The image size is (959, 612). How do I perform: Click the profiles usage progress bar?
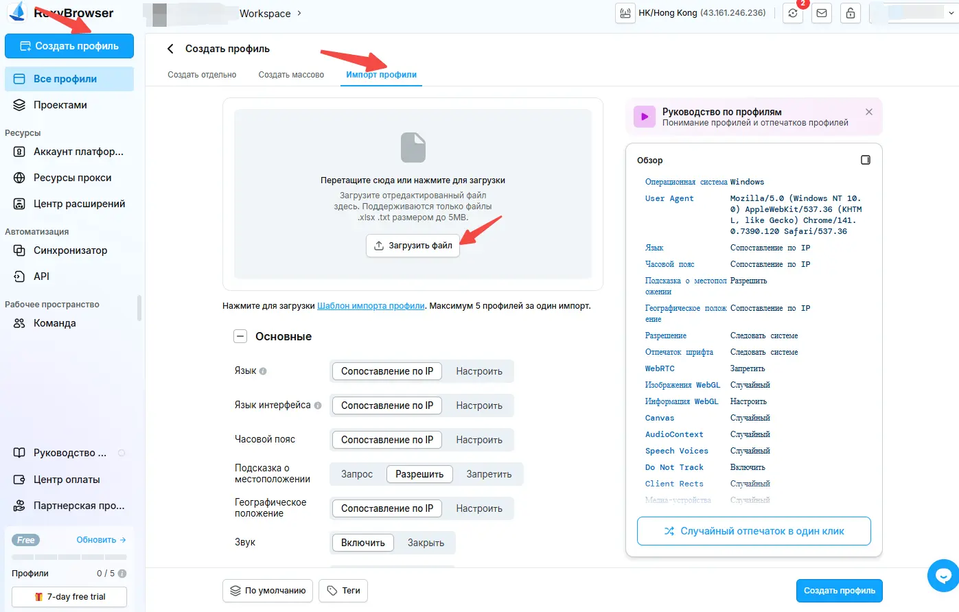(69, 557)
